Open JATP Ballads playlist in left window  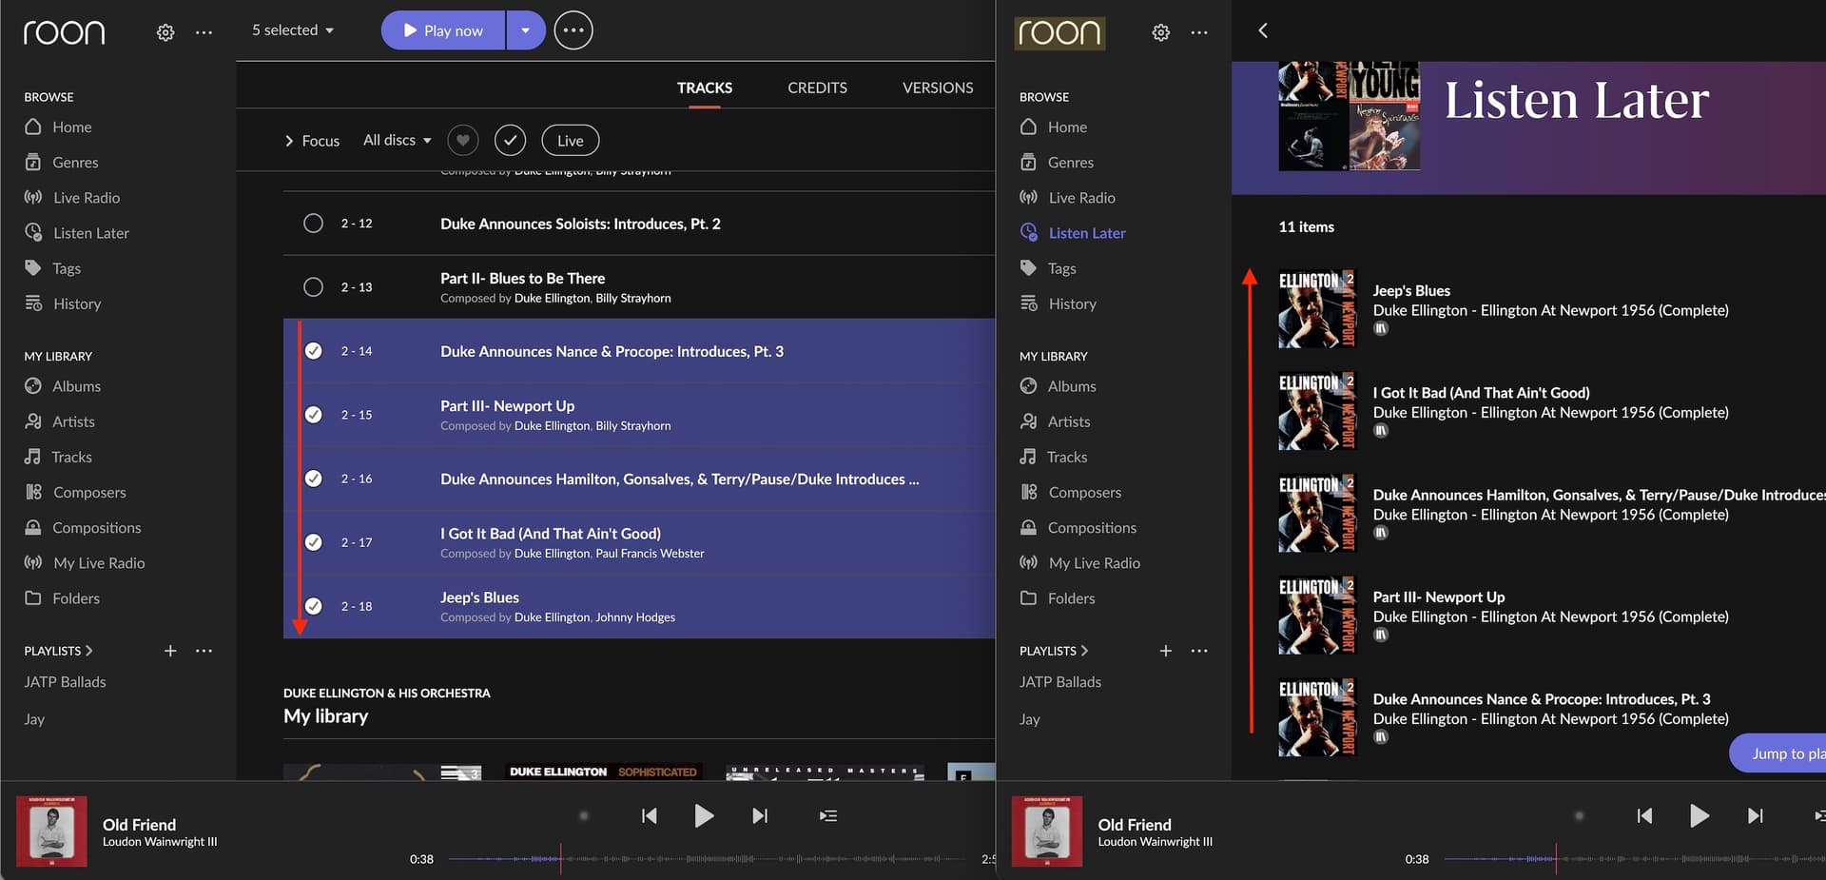(x=65, y=682)
